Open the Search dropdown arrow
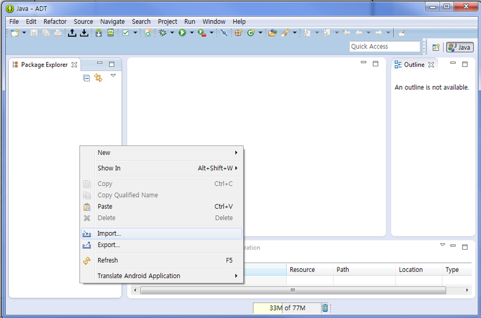 pyautogui.click(x=294, y=32)
